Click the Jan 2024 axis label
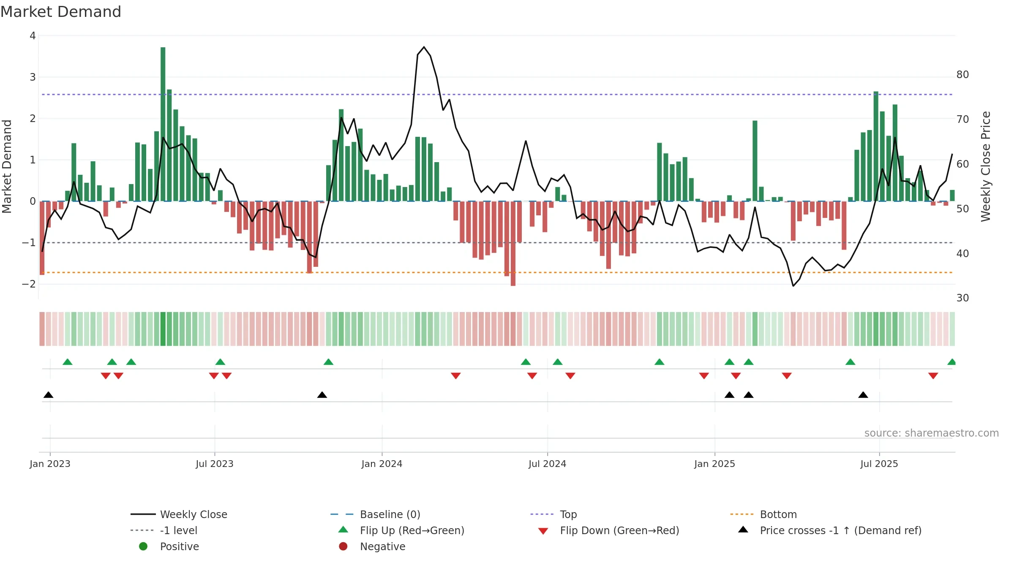1014x570 pixels. point(382,464)
